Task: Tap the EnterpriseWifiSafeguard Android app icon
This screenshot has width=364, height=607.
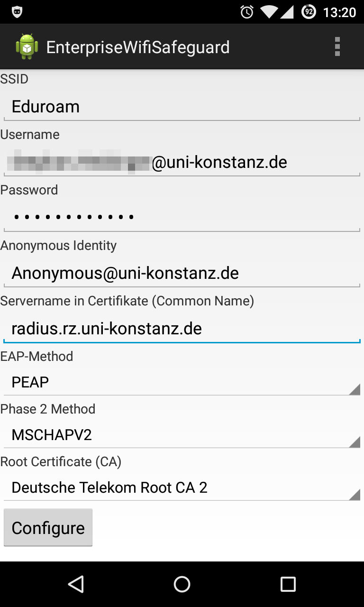Action: (x=27, y=46)
